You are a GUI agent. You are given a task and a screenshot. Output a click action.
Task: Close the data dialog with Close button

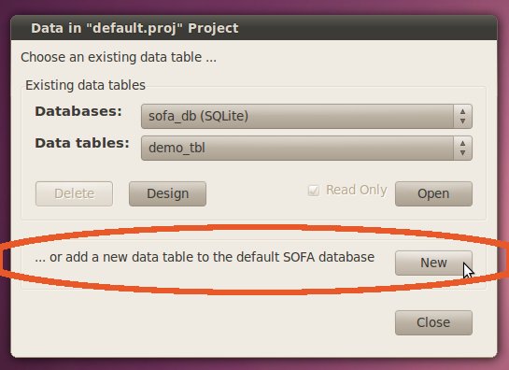[x=433, y=322]
